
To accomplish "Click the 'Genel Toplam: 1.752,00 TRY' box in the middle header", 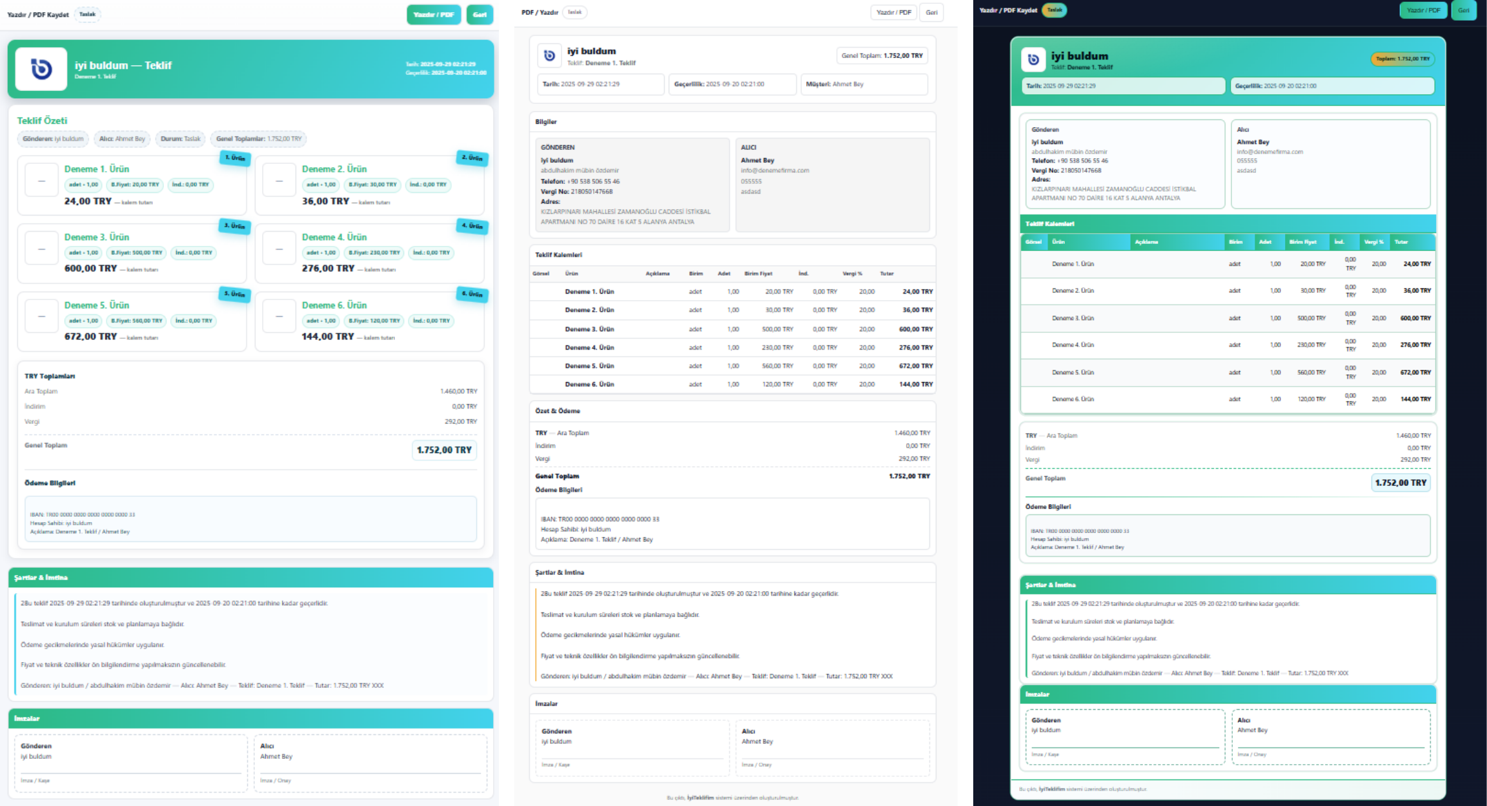I will pyautogui.click(x=882, y=55).
